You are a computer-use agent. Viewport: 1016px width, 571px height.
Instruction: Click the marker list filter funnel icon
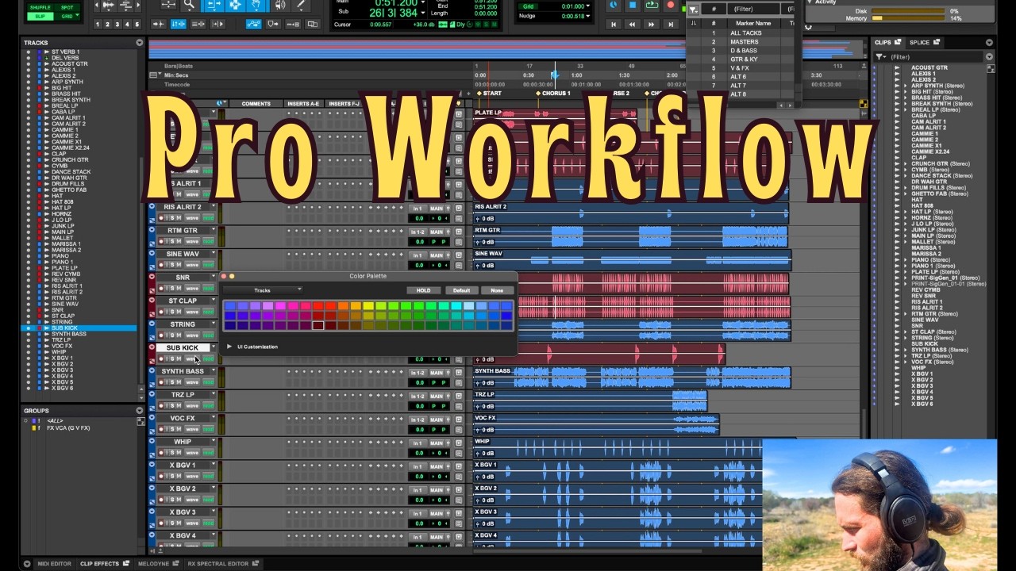pos(694,10)
